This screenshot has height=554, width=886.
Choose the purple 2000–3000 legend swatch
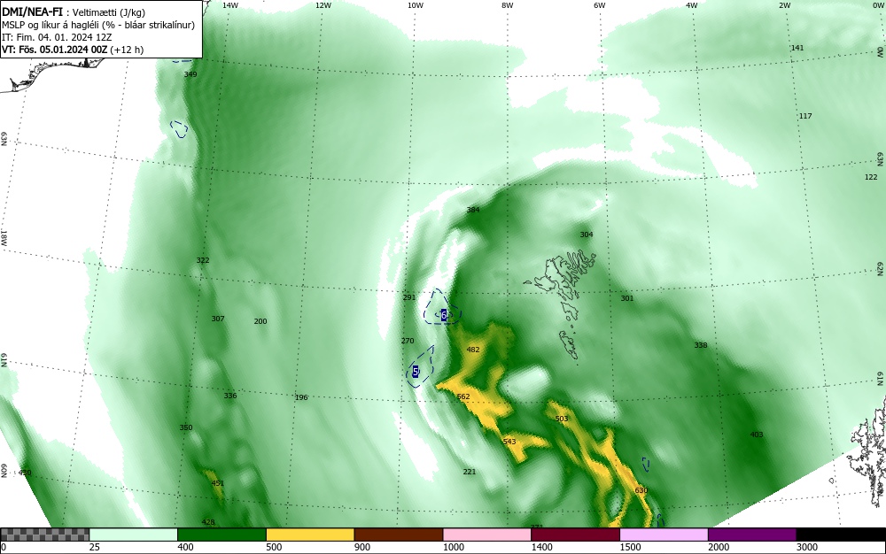[752, 535]
